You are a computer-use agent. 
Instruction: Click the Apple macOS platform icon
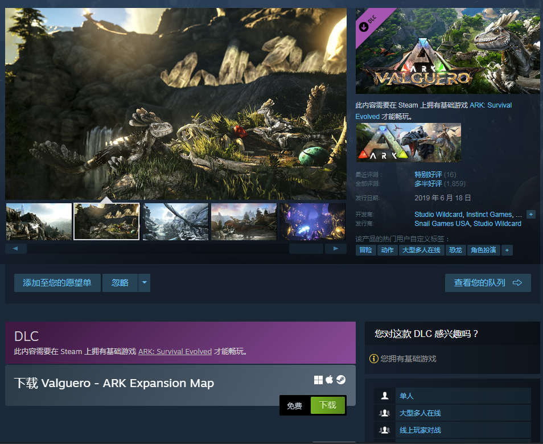coord(330,380)
